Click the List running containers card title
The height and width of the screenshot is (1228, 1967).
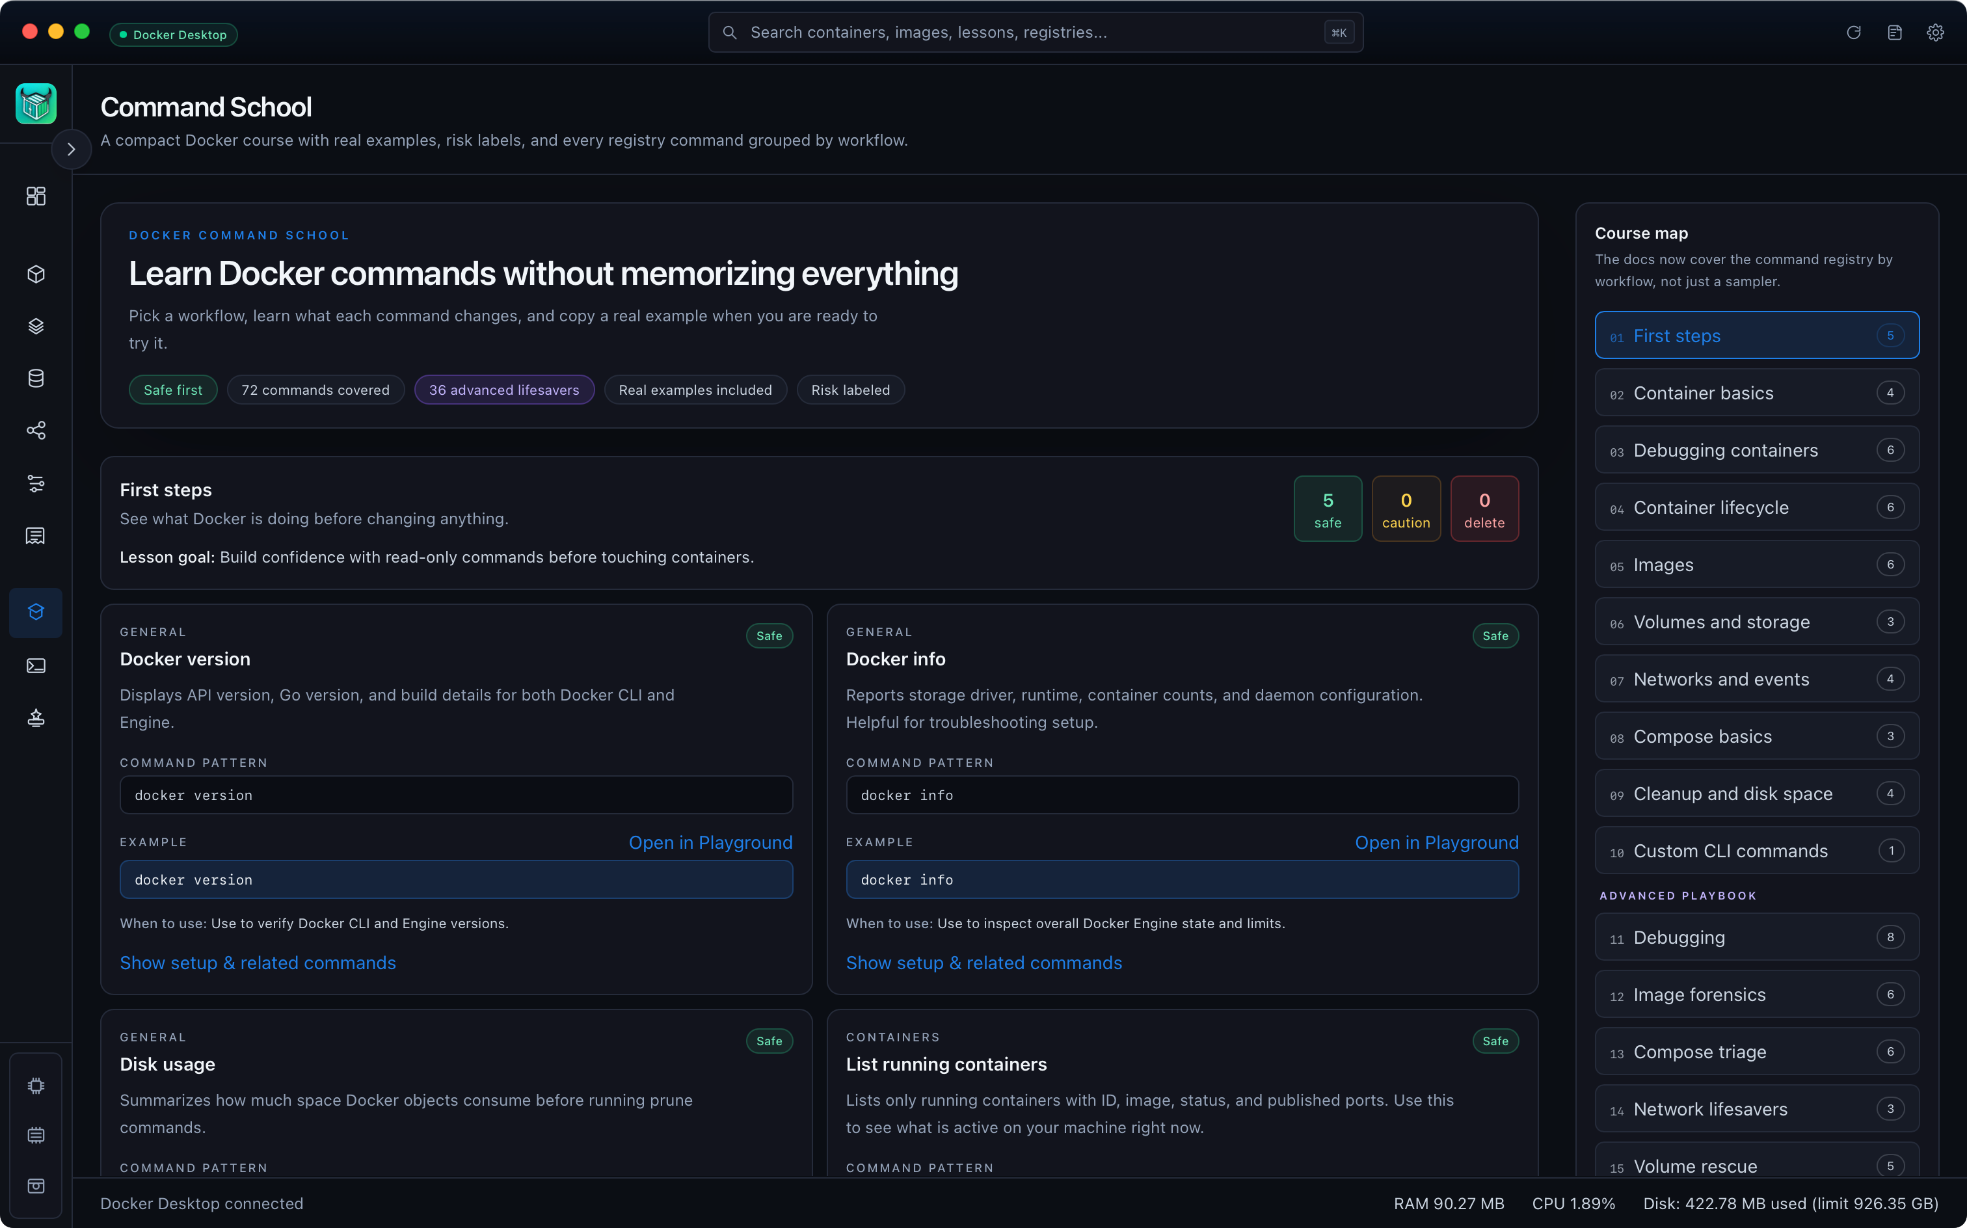coord(946,1064)
